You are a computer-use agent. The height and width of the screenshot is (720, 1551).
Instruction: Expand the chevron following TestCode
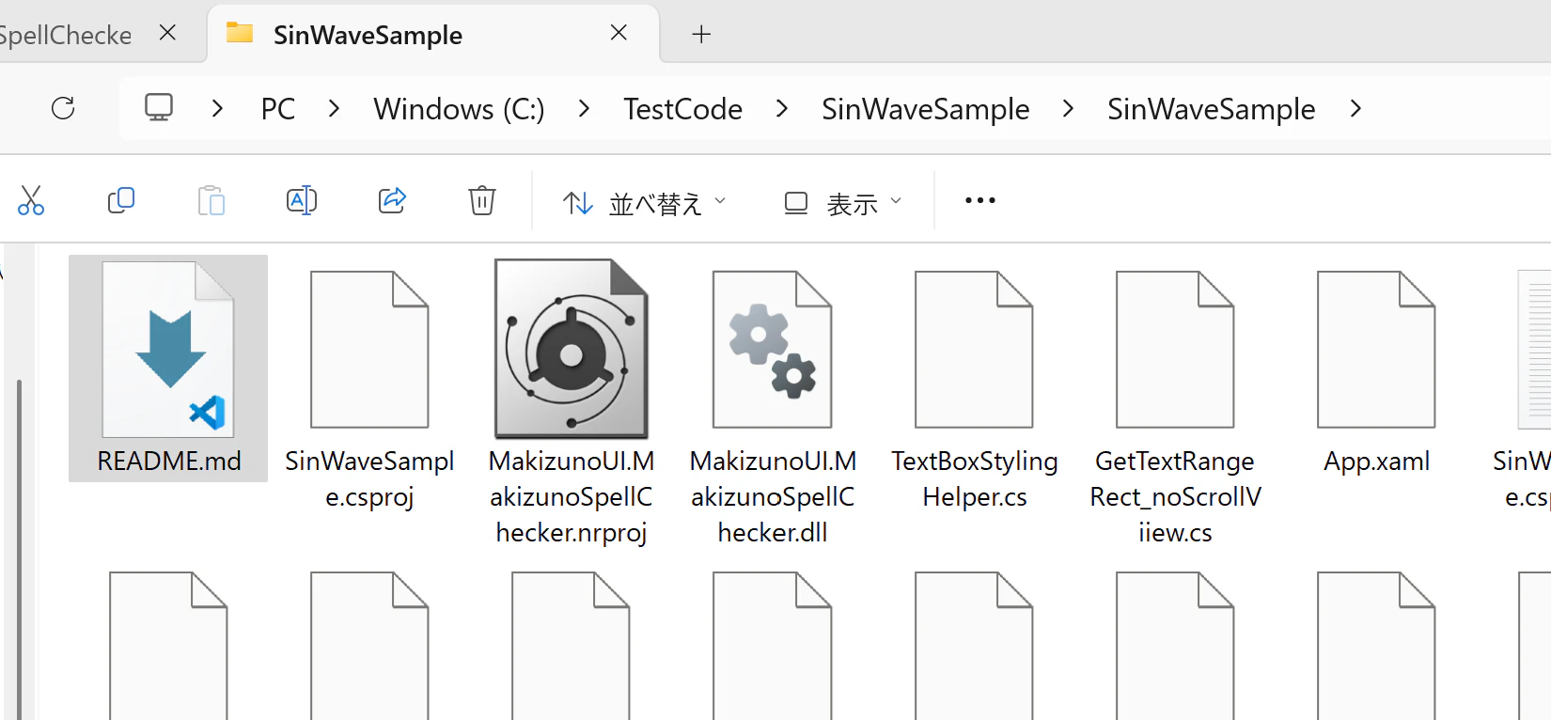coord(782,109)
